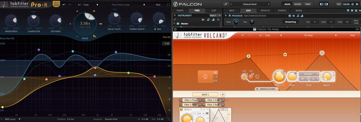Screen dimensions: 361x122
Task: Click Falcon wrench settings icon
Action: (226, 4)
